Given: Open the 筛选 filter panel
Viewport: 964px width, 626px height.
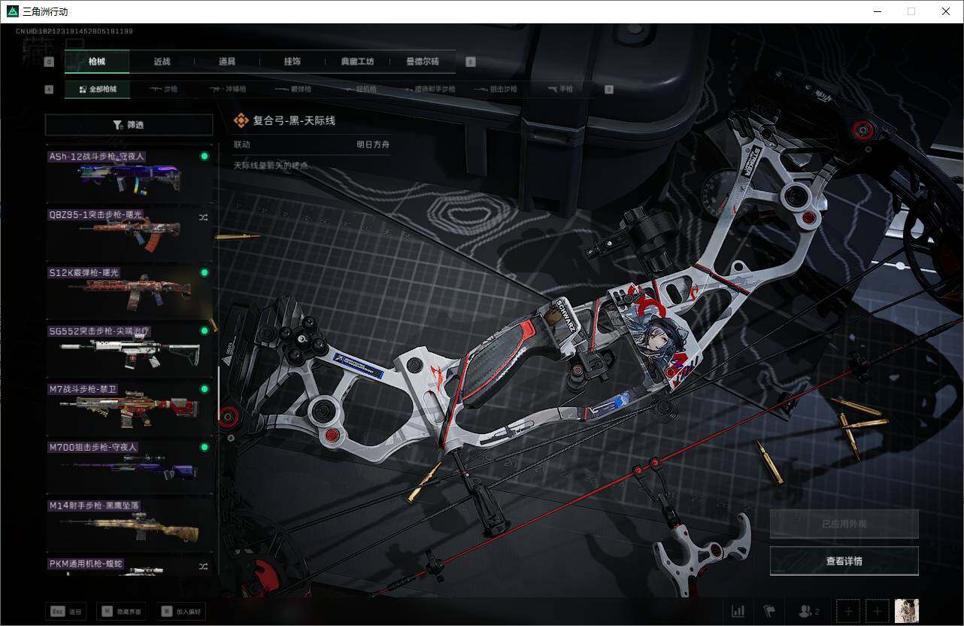Looking at the screenshot, I should click(x=129, y=125).
